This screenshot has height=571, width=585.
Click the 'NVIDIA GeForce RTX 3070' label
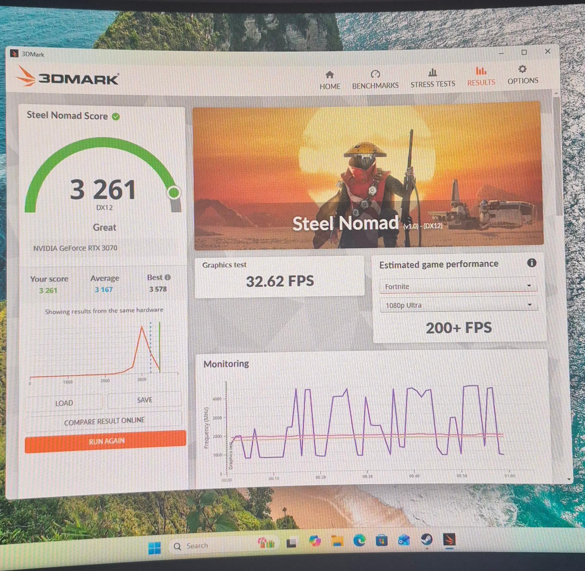pos(75,248)
